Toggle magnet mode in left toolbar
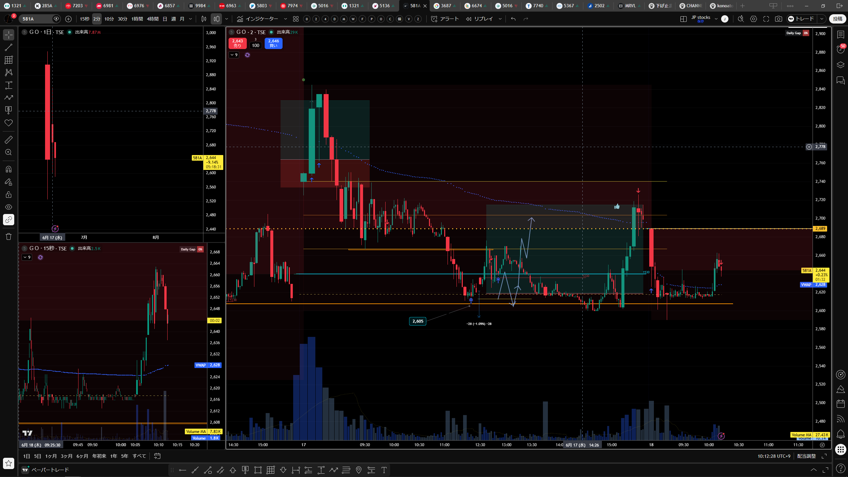This screenshot has width=848, height=477. (x=9, y=169)
